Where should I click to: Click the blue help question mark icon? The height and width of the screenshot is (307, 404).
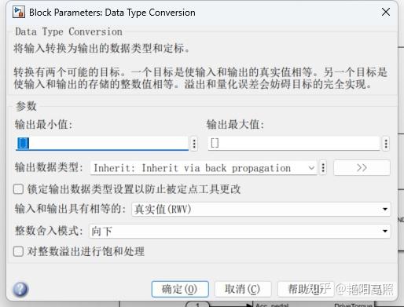pyautogui.click(x=20, y=289)
